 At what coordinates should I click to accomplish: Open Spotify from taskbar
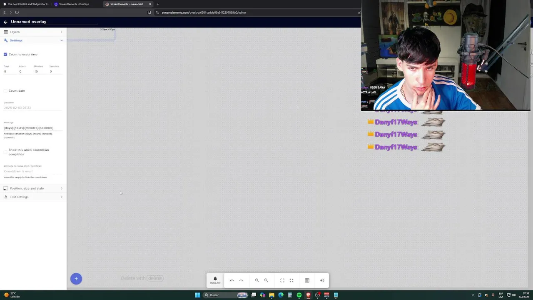tap(299, 295)
